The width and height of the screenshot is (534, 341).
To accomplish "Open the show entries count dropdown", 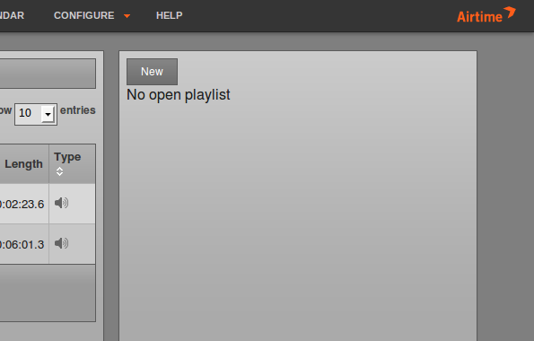I will coord(36,114).
